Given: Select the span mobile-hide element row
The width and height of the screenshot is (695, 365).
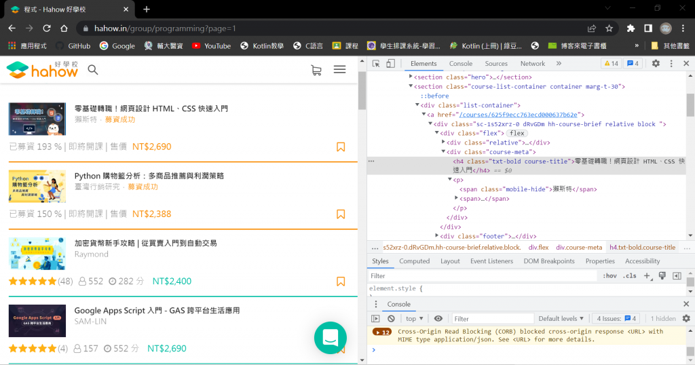Looking at the screenshot, I should click(x=527, y=189).
